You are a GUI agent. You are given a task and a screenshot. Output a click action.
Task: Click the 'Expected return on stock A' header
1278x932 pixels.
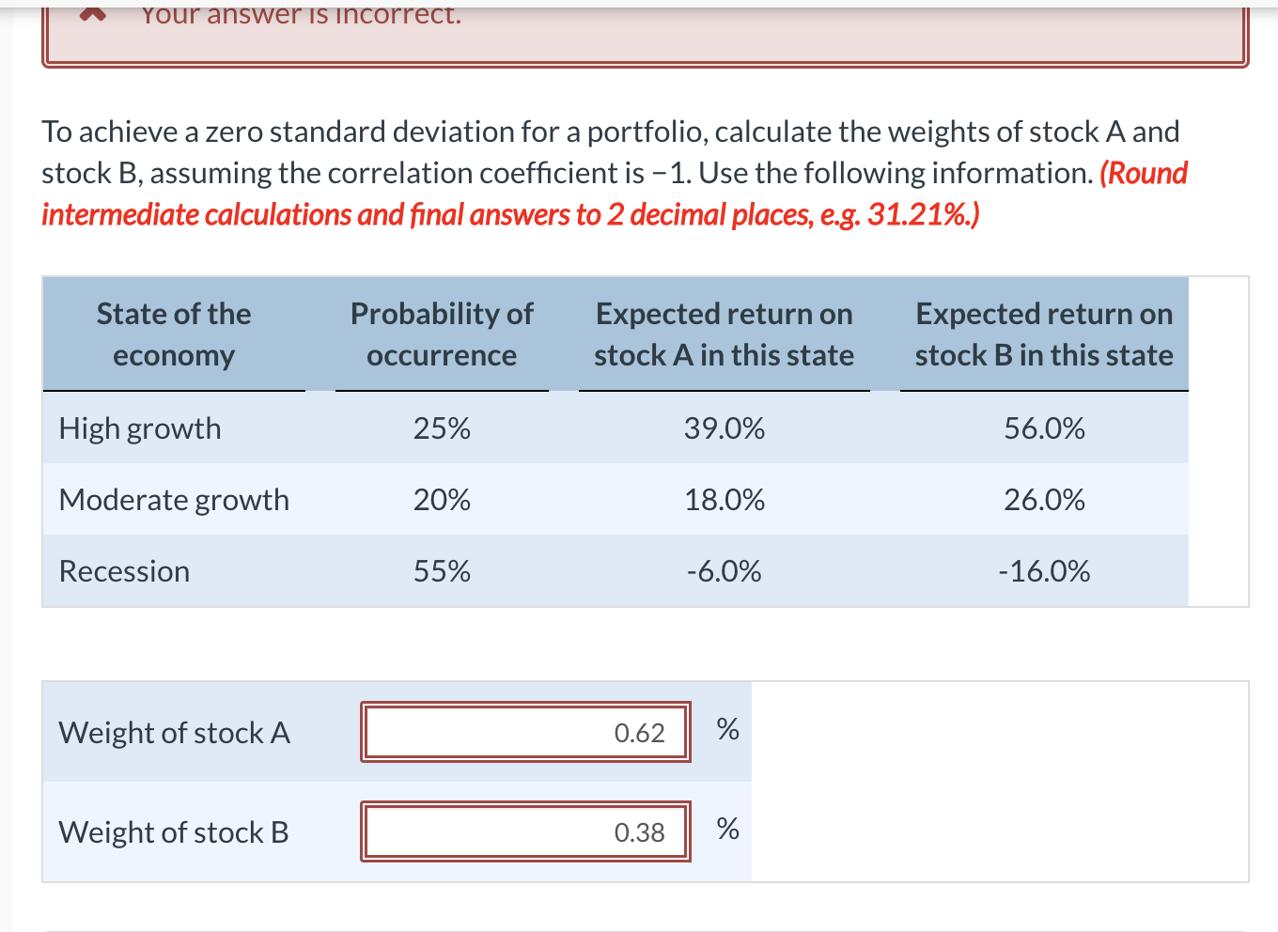click(x=724, y=334)
